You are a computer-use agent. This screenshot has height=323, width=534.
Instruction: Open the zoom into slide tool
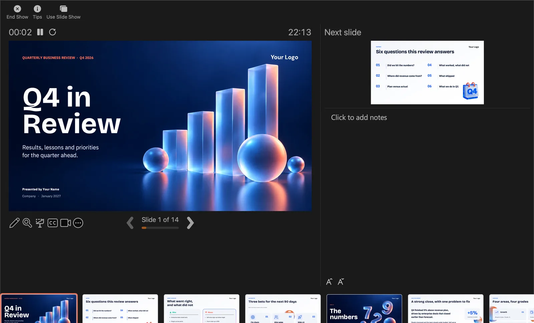pyautogui.click(x=27, y=223)
